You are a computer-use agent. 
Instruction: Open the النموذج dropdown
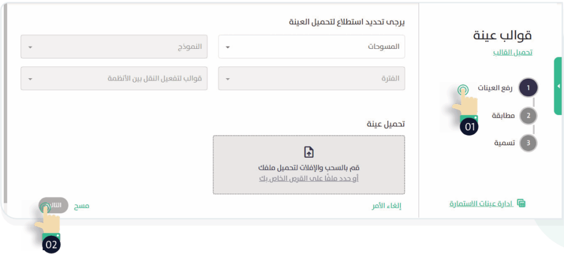[114, 47]
